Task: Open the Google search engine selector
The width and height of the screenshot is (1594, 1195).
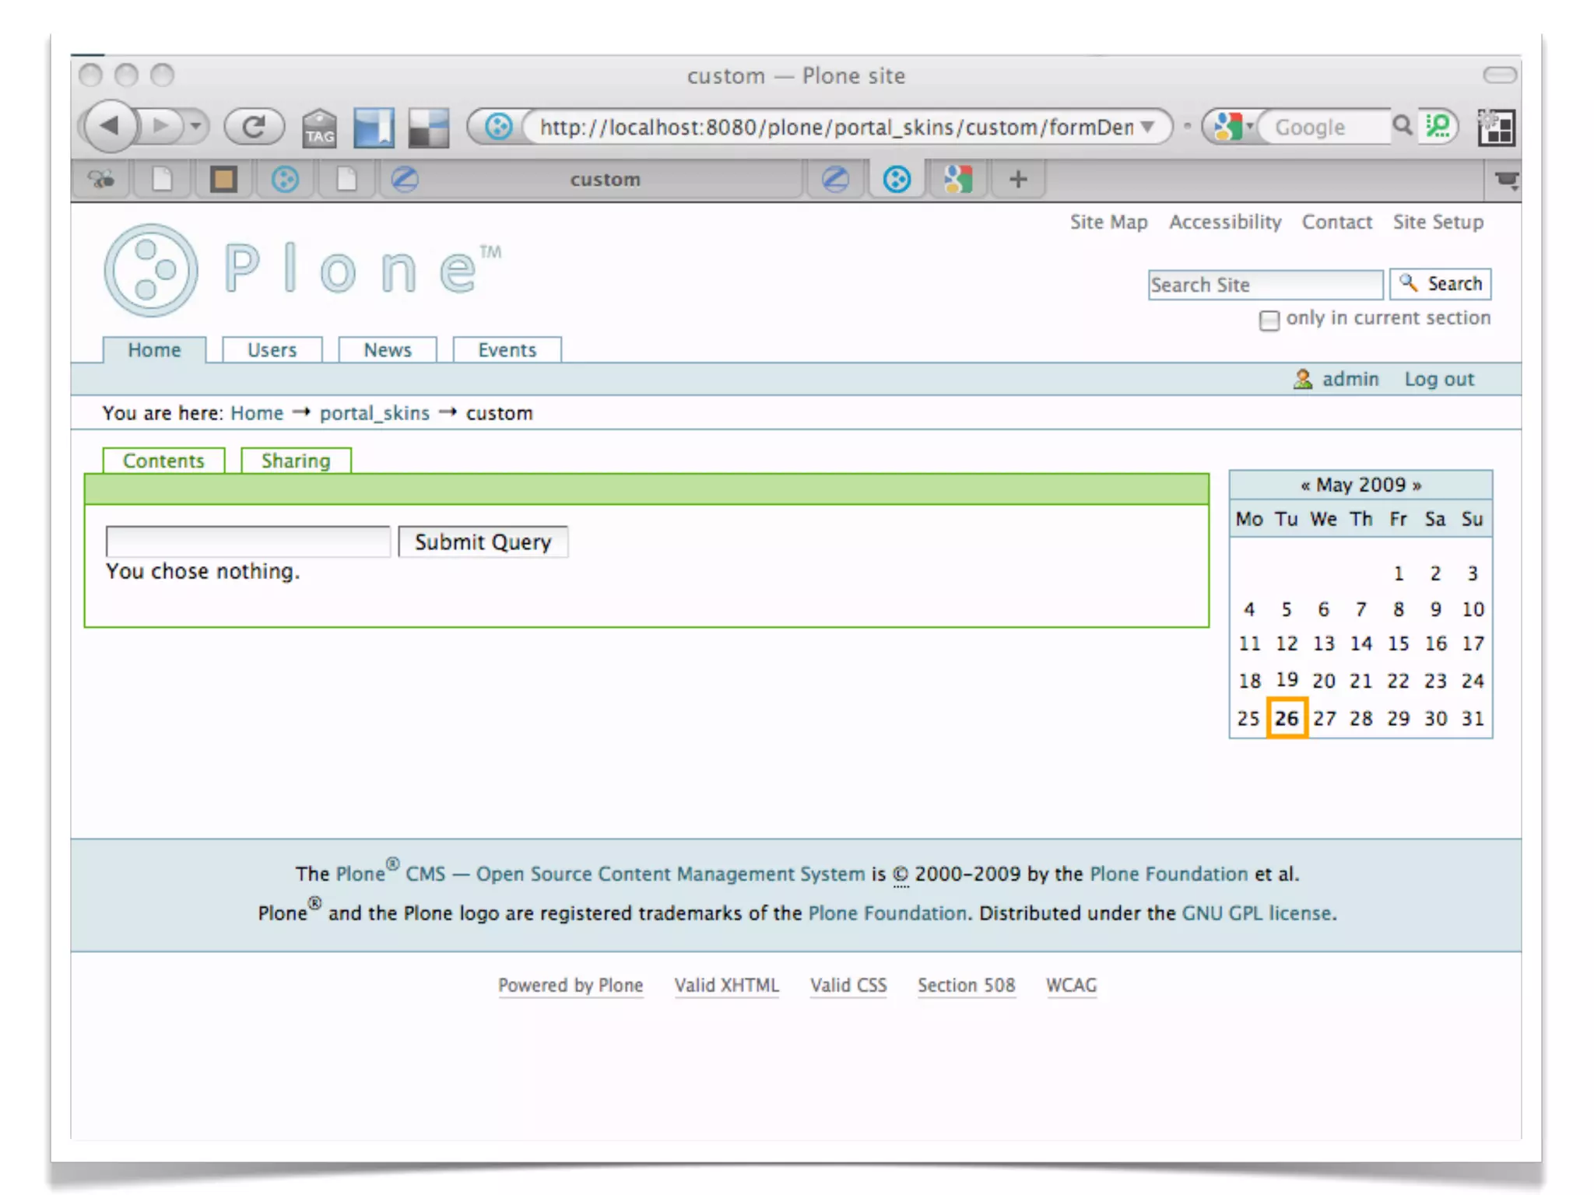Action: click(x=1231, y=126)
